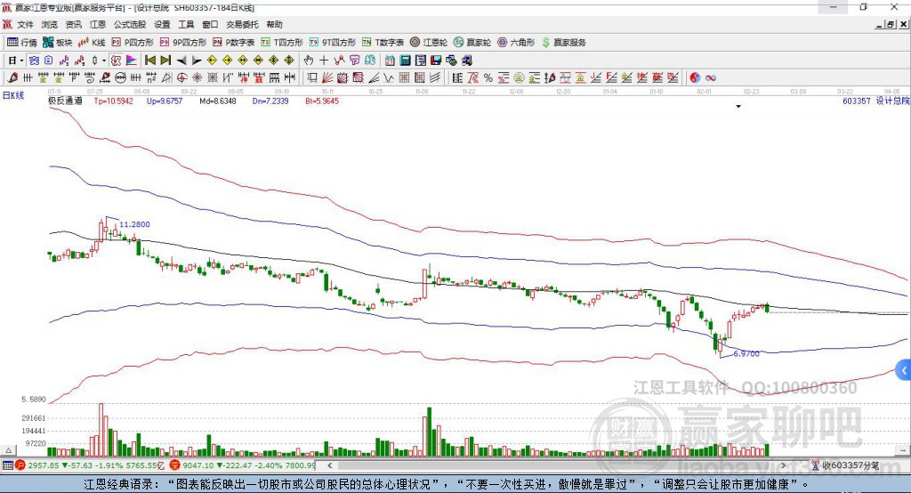Toggle the 权 ex-rights adjustment button
The height and width of the screenshot is (493, 911).
[x=117, y=61]
